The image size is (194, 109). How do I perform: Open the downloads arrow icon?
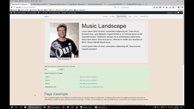pyautogui.click(x=163, y=7)
